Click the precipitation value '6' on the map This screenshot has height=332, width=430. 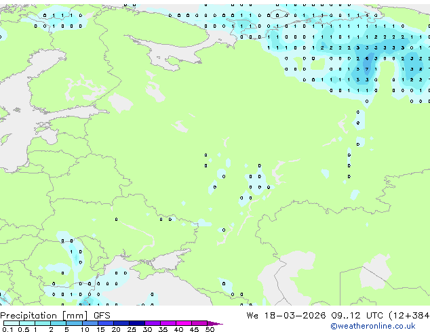click(367, 58)
